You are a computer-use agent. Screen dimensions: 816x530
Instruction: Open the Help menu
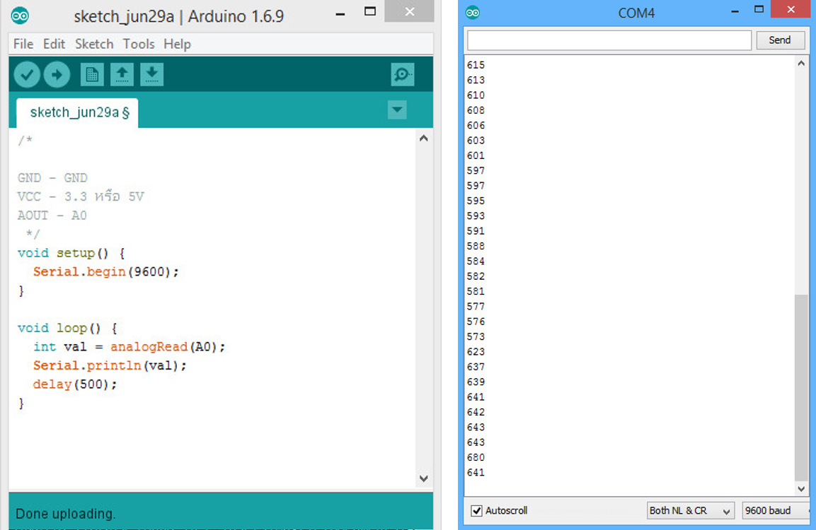(178, 44)
